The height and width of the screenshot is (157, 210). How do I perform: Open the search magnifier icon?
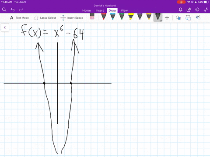pos(4,10)
